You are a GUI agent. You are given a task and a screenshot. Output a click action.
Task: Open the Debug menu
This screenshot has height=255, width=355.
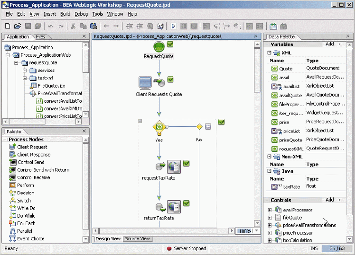pos(81,14)
